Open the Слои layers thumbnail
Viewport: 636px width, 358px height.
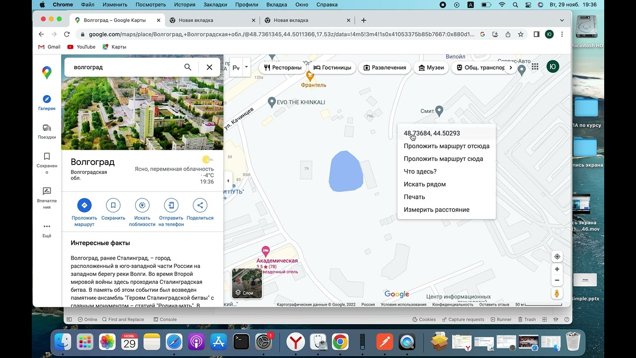(x=247, y=283)
